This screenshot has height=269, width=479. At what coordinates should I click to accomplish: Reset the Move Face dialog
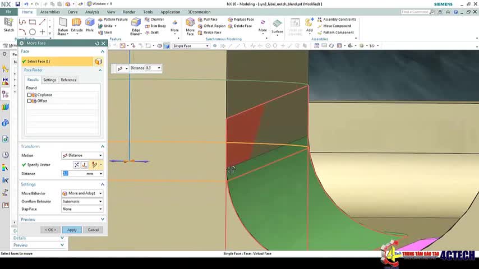tap(97, 43)
